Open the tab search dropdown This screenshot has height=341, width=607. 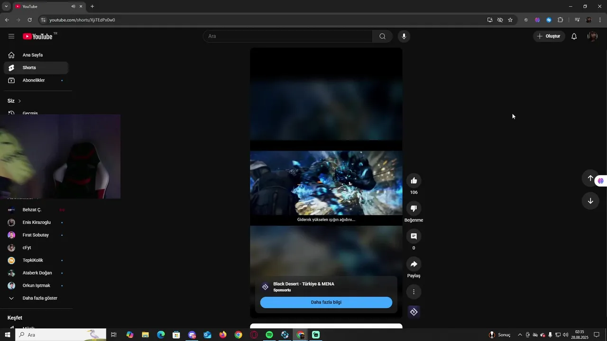(6, 7)
